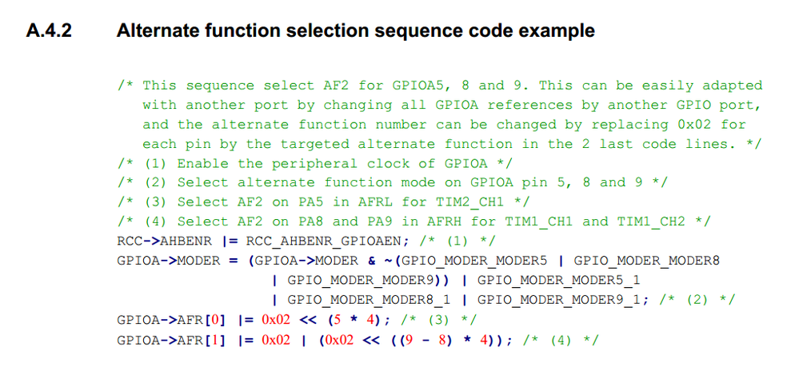The image size is (799, 371).
Task: Click GPIOA->AFR[1] in the code
Action: (x=171, y=339)
